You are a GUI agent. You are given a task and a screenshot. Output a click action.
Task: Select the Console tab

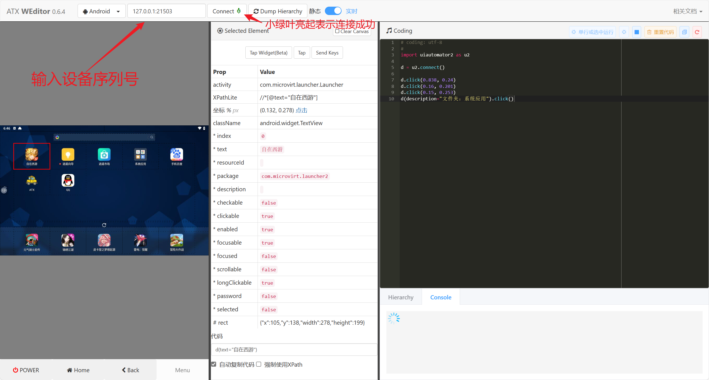441,297
